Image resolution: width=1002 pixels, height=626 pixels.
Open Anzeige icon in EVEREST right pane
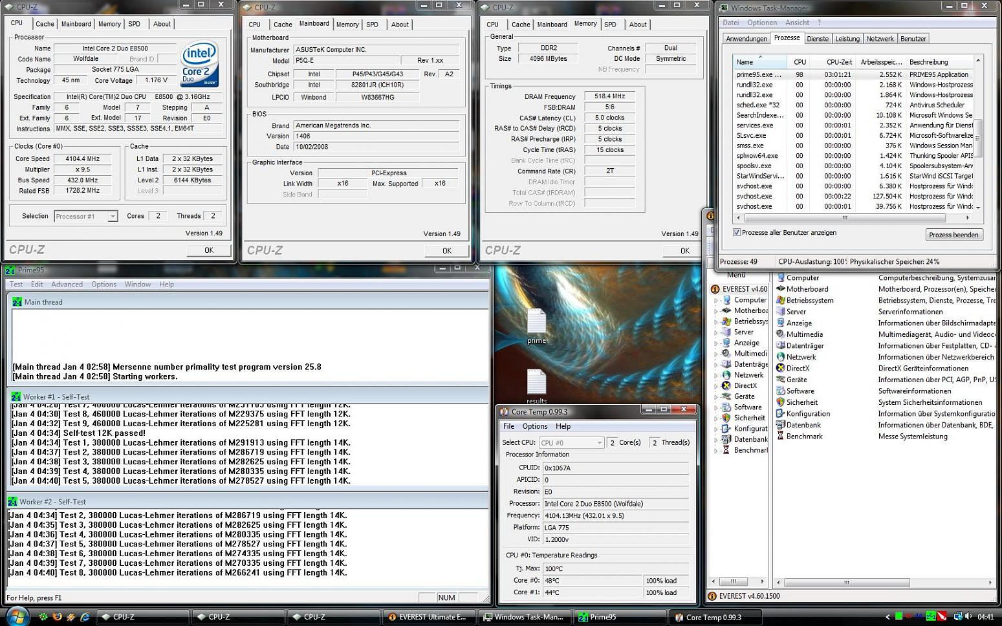click(x=780, y=323)
